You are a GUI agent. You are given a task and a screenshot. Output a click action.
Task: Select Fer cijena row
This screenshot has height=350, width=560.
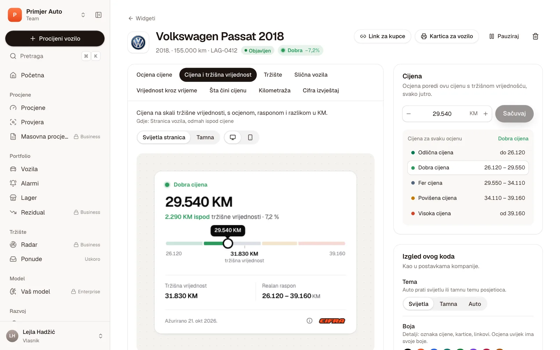(x=468, y=183)
